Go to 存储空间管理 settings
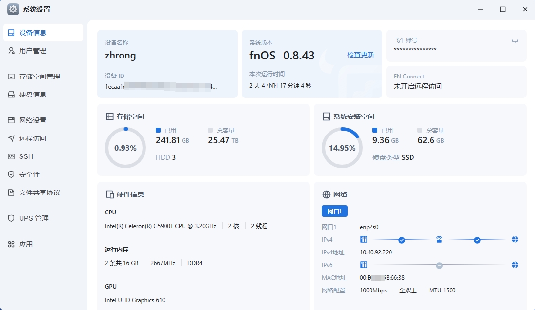Viewport: 535px width, 310px height. tap(43, 77)
